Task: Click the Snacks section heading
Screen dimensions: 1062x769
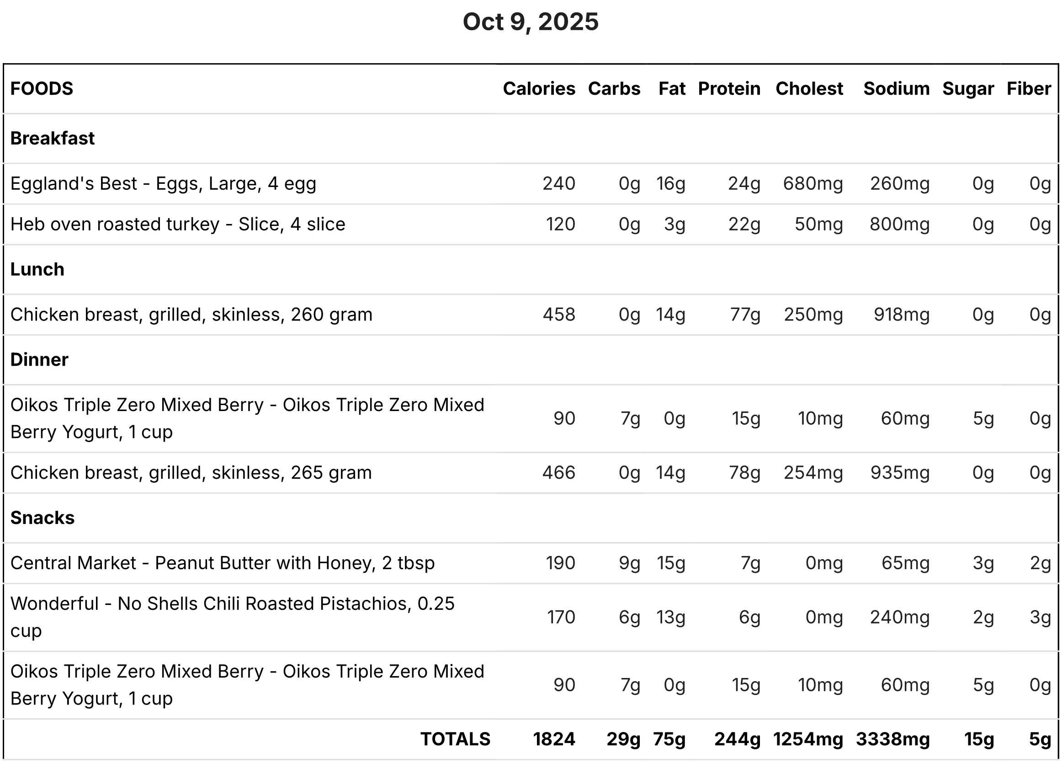Action: pos(42,518)
